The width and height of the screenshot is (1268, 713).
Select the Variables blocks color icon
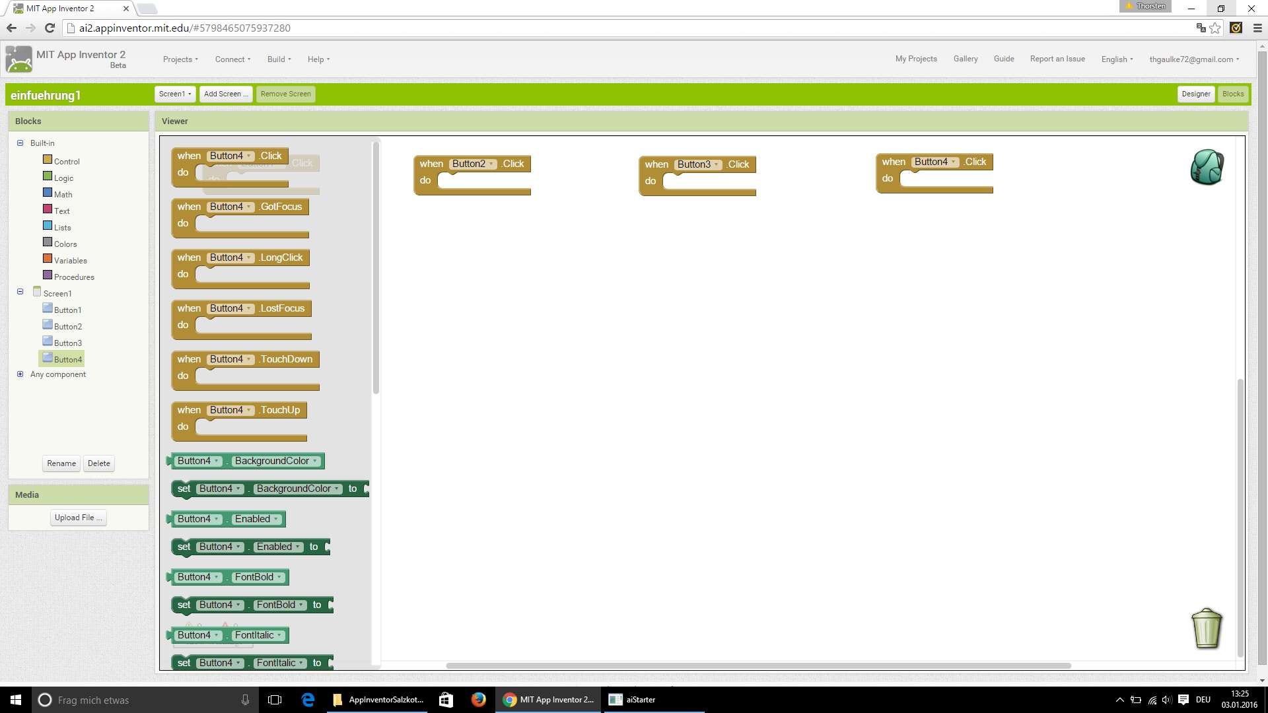[48, 259]
